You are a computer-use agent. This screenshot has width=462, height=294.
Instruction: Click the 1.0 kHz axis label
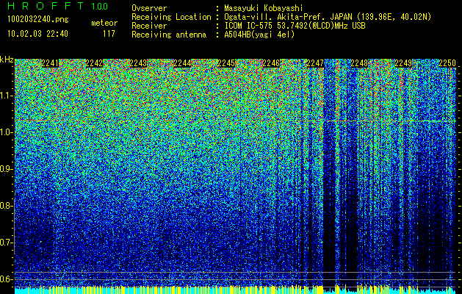(6, 132)
